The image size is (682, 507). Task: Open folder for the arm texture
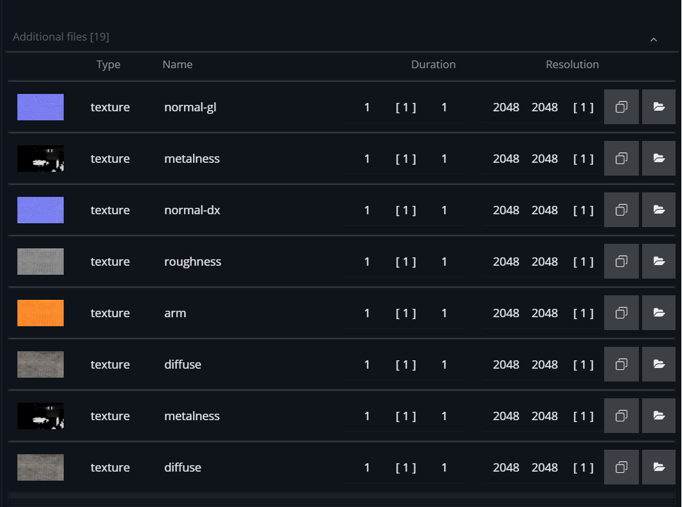click(659, 313)
